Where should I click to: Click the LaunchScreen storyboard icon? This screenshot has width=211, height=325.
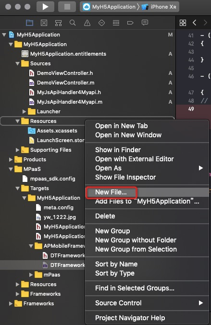32,140
